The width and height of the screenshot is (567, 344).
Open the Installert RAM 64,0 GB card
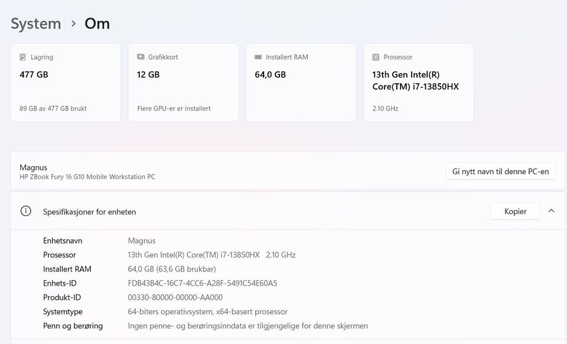tap(301, 83)
